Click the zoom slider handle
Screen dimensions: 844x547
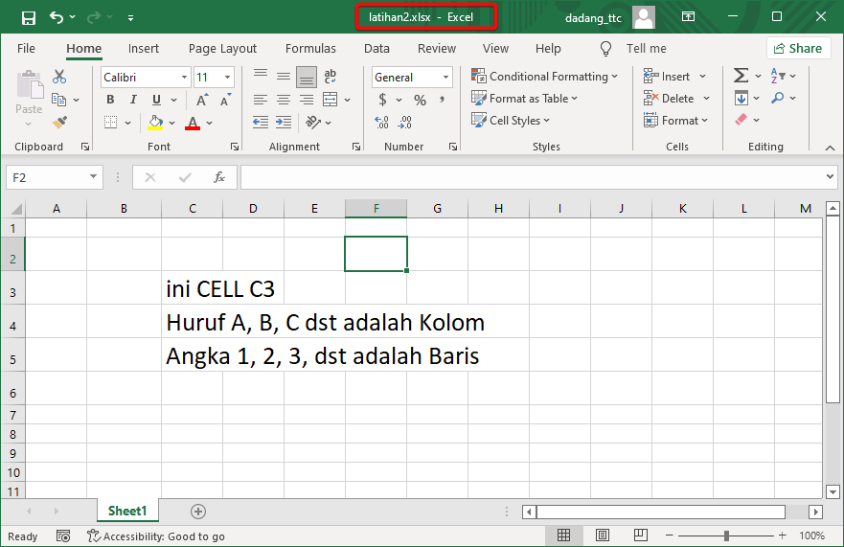727,536
